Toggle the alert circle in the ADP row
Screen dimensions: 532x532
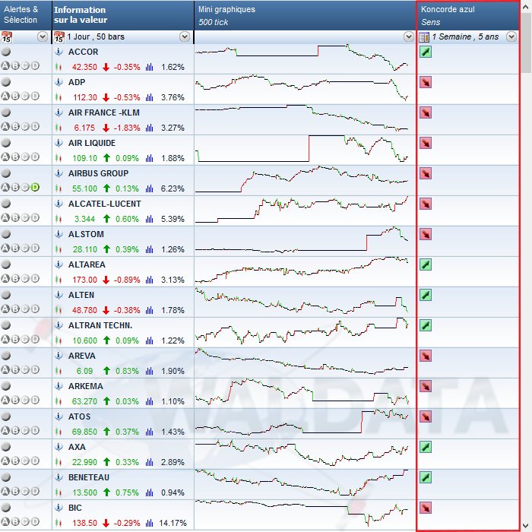click(6, 82)
